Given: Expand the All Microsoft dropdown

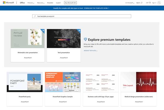Looking at the screenshot, I should pyautogui.click(x=130, y=3).
